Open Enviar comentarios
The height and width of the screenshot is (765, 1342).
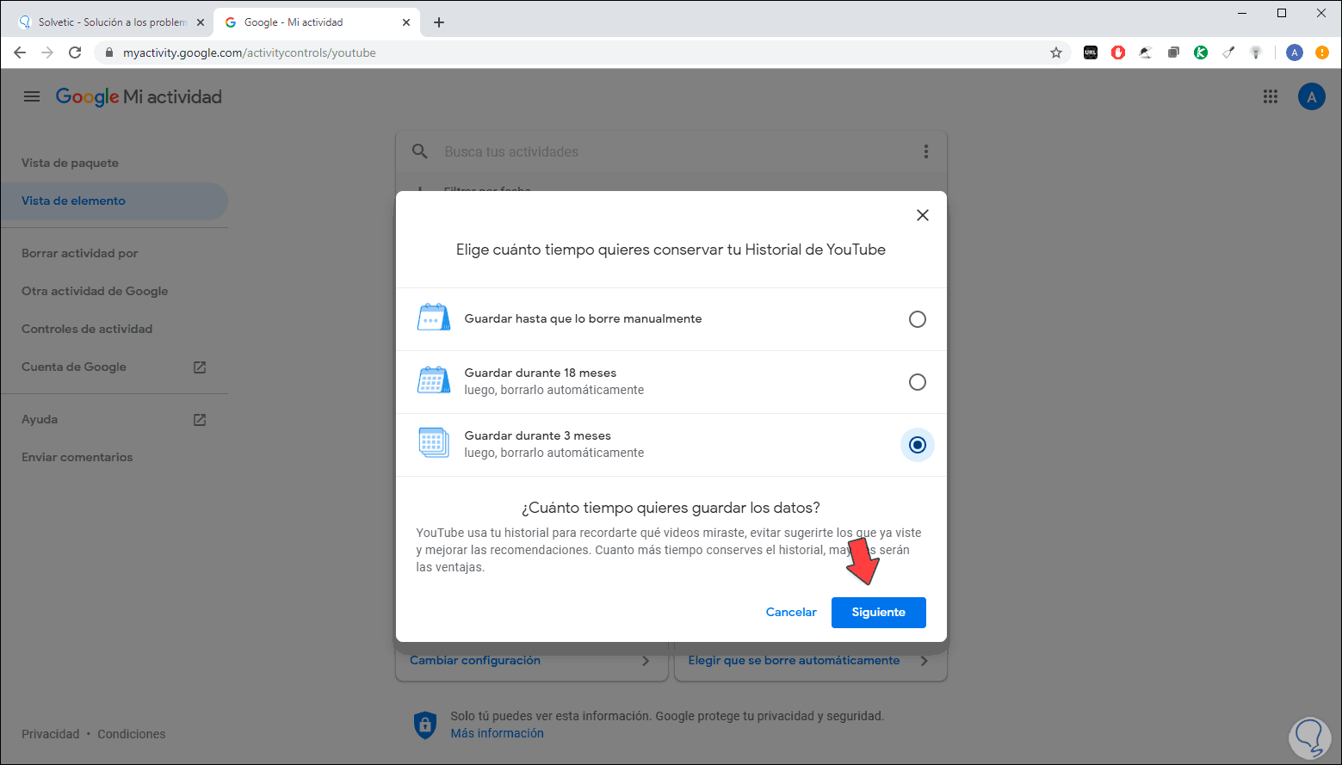(77, 457)
